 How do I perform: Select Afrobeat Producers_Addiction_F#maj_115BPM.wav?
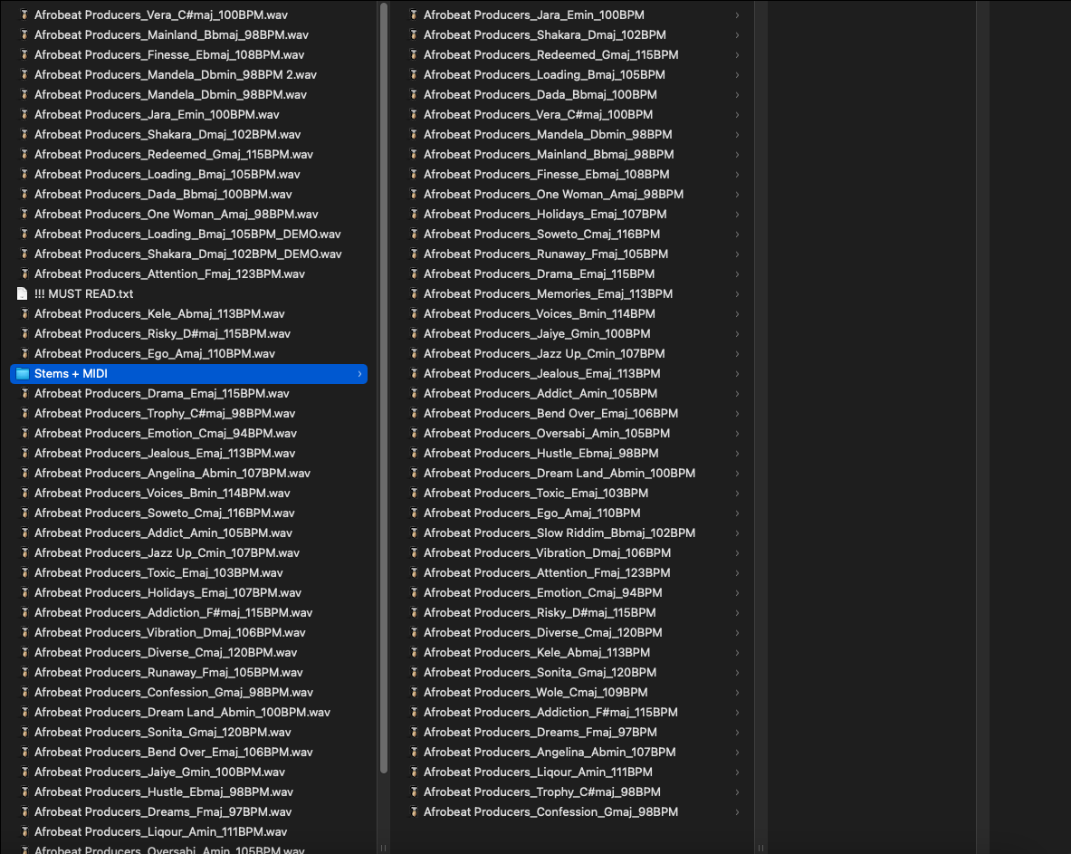[x=174, y=612]
